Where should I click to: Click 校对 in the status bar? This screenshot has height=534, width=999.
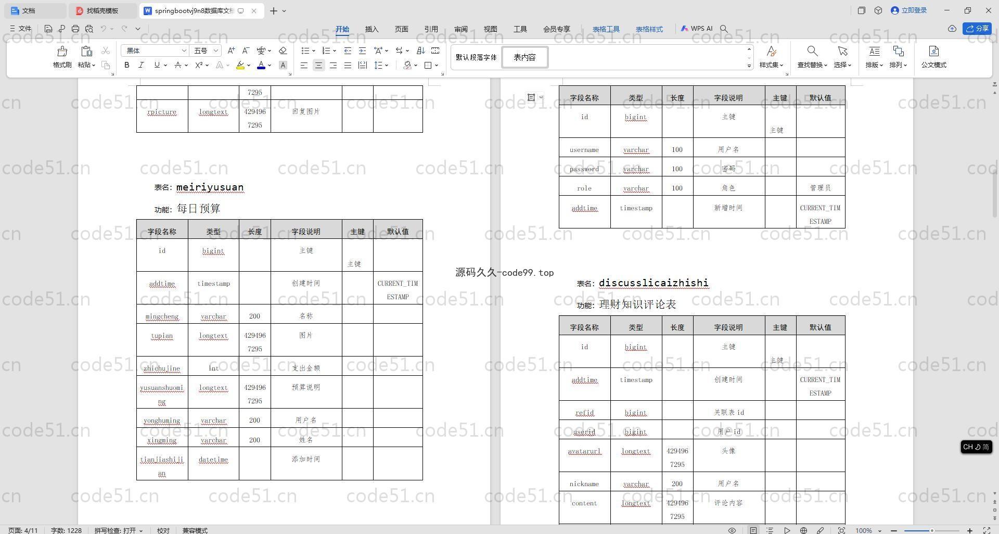pyautogui.click(x=163, y=530)
